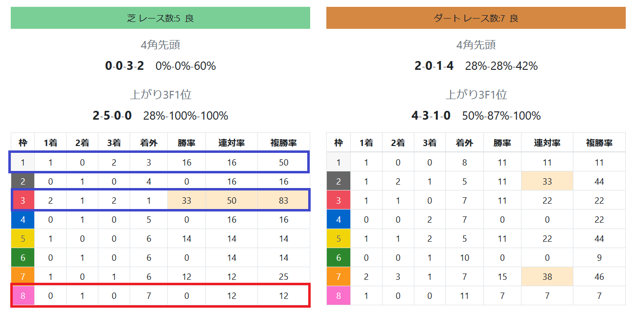
Task: Select green frame 6 cell in dirt table
Action: click(x=339, y=257)
